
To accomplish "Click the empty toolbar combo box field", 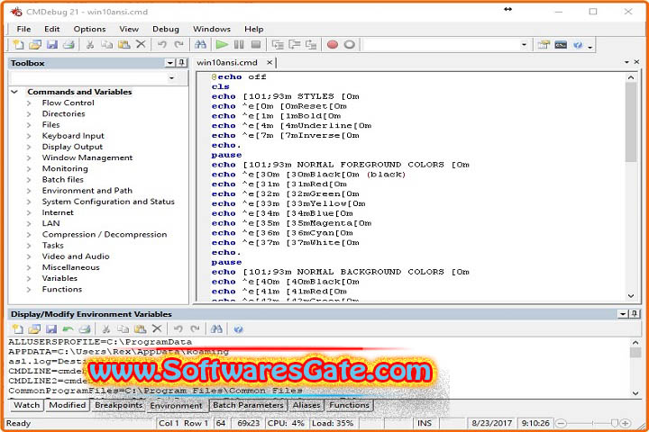I will click(x=441, y=45).
